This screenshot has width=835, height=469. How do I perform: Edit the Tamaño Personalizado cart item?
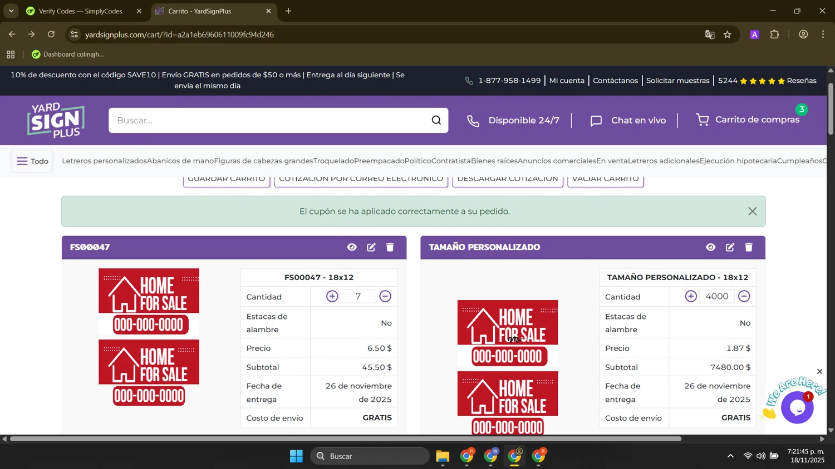coord(730,247)
